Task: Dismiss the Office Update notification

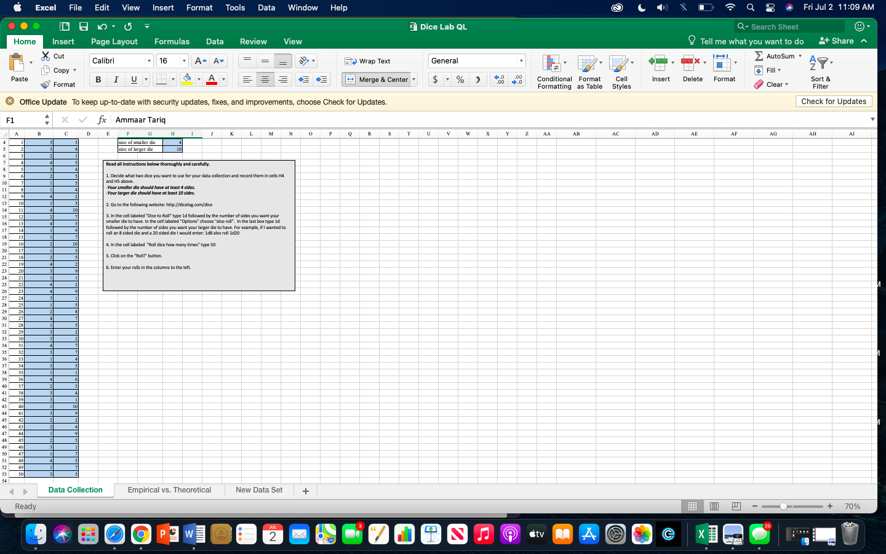Action: [10, 102]
